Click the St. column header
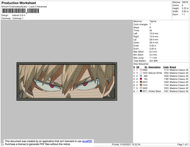The image size is (190, 147). coord(146,67)
